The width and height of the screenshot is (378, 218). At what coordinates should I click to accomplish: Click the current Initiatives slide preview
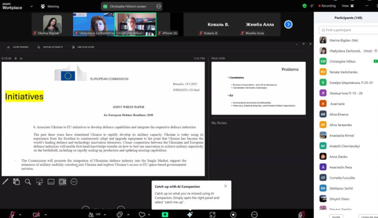(103, 119)
